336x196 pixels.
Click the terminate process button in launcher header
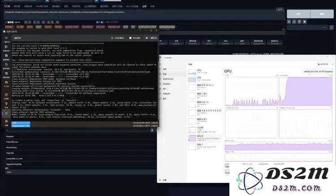click(134, 38)
